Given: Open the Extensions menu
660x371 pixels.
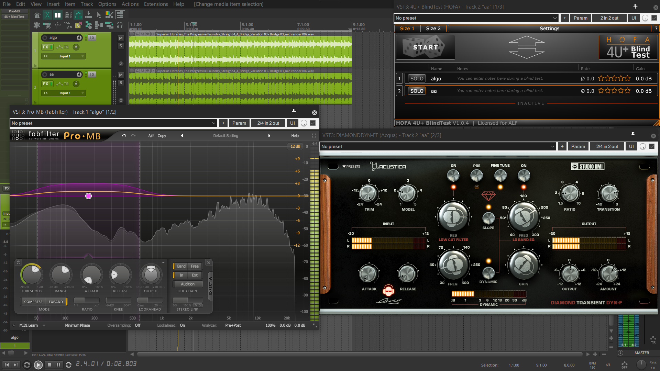Looking at the screenshot, I should pyautogui.click(x=156, y=4).
